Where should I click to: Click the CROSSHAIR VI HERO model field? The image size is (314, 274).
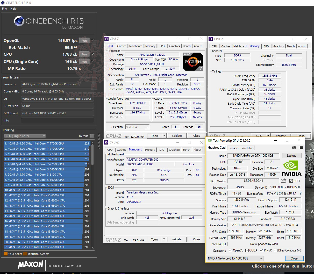(149, 164)
